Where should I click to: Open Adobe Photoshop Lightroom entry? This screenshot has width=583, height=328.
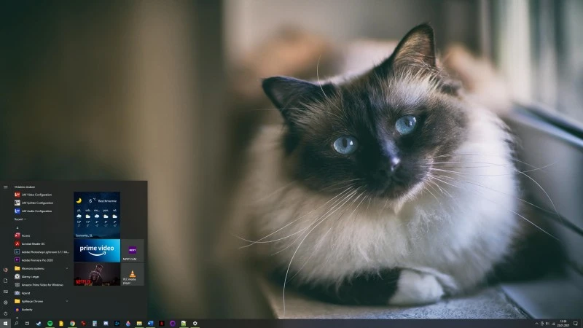(42, 251)
